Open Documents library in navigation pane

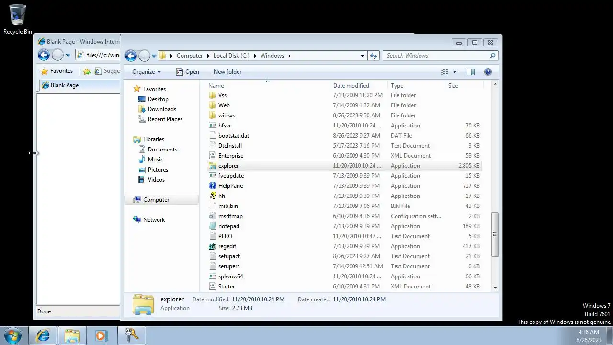point(162,149)
